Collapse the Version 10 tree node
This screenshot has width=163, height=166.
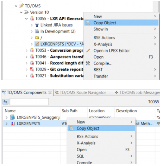pos(21,12)
